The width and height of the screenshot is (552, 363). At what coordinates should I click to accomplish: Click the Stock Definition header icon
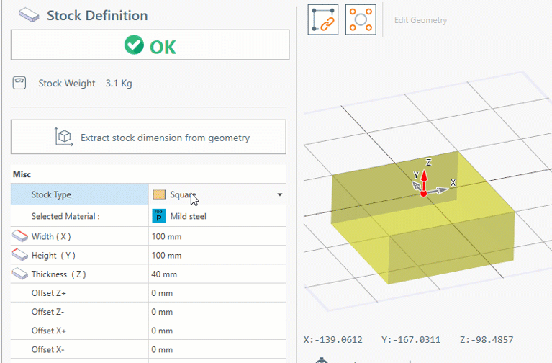pos(29,15)
